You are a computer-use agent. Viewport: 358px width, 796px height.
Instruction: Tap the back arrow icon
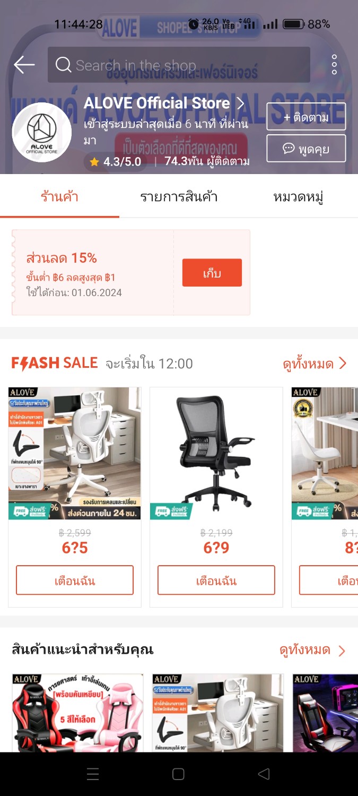[x=24, y=65]
